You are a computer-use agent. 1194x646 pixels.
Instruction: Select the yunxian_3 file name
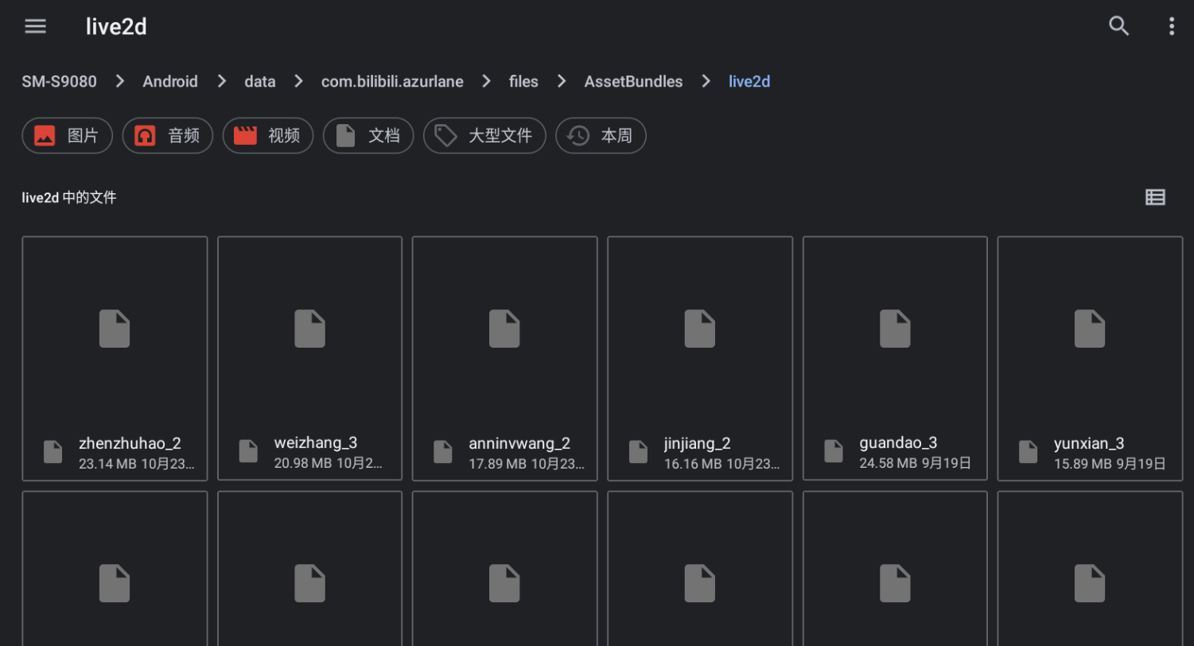point(1089,443)
